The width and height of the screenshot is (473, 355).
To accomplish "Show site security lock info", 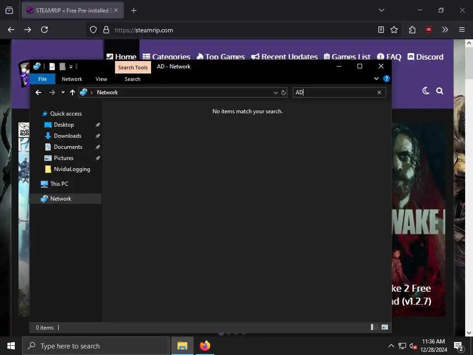I will tap(106, 30).
